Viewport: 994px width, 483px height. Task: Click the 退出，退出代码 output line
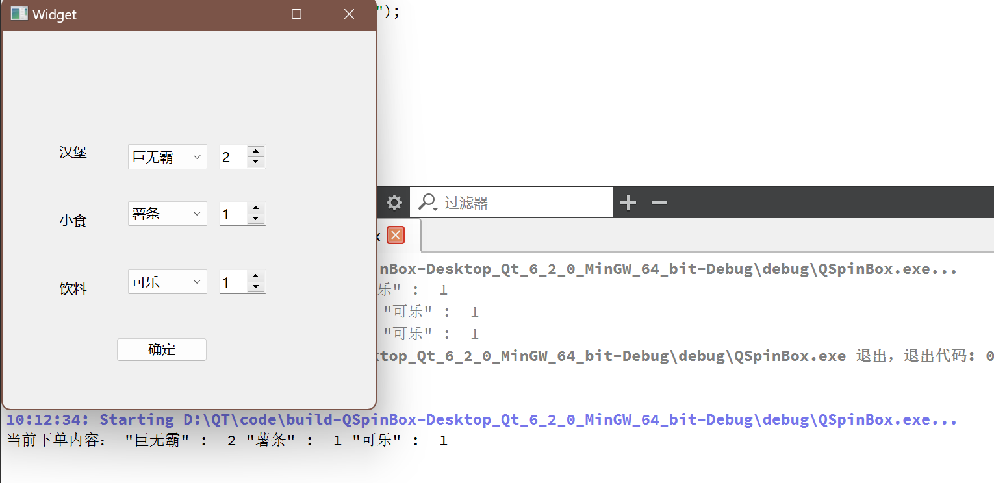point(685,356)
